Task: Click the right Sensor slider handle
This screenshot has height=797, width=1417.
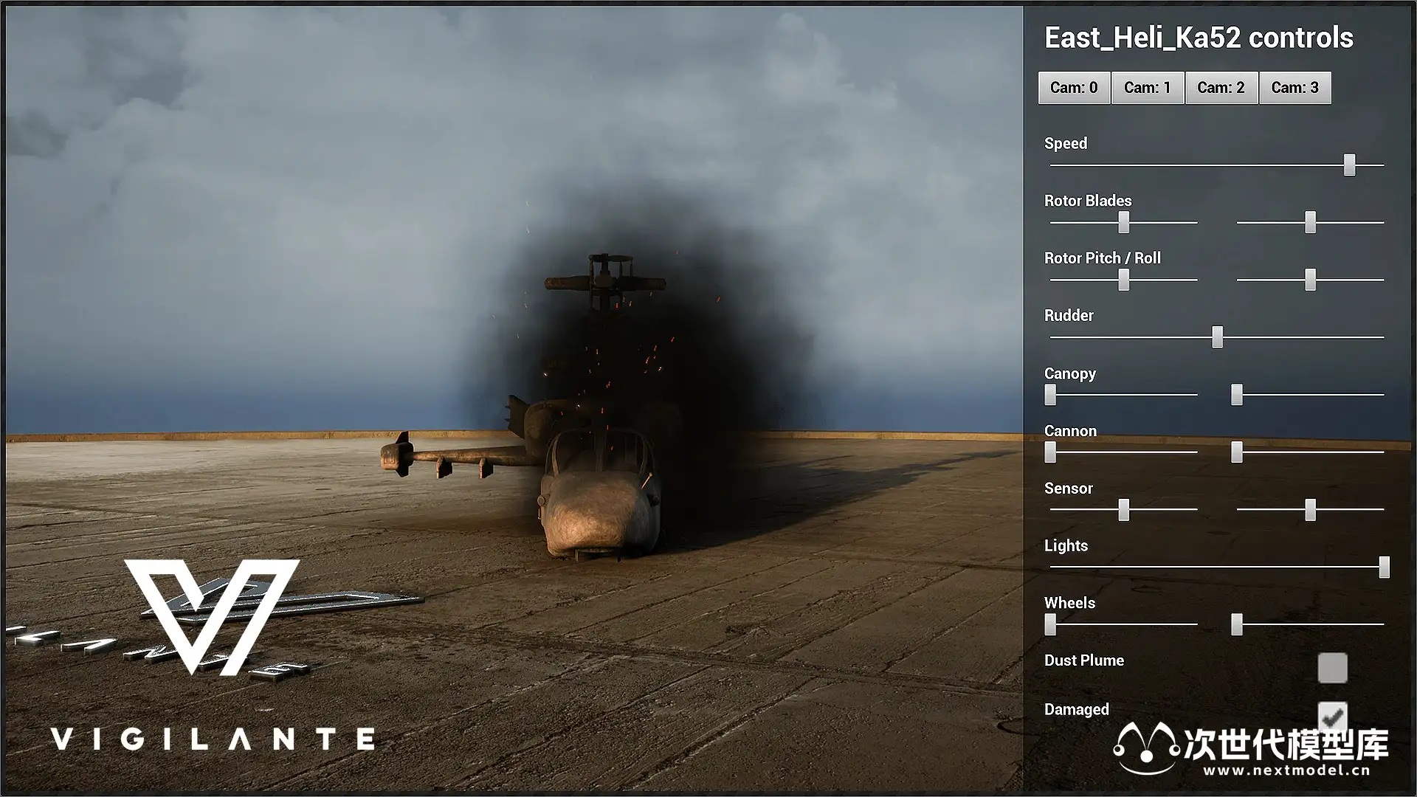Action: point(1310,509)
